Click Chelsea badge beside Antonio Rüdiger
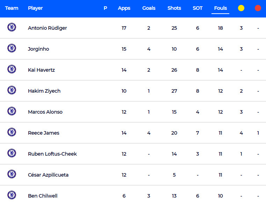 tap(12, 27)
